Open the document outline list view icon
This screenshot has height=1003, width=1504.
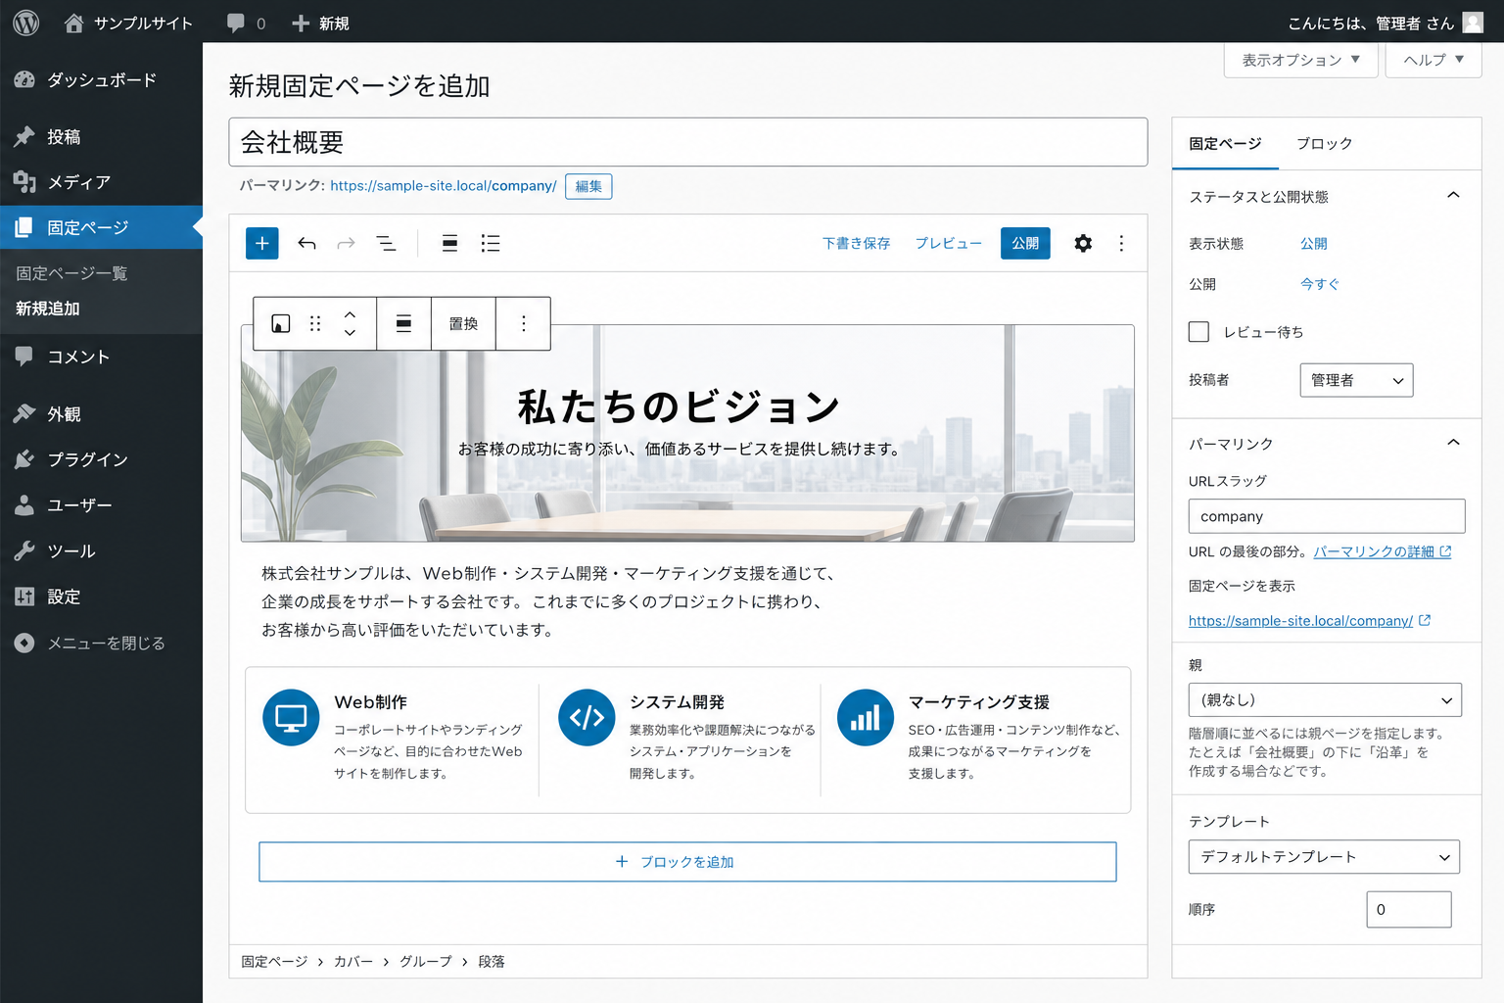pyautogui.click(x=387, y=243)
